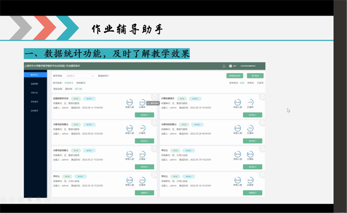Advance slide with right arrow control
Image resolution: width=347 pixels, height=213 pixels.
pos(12,199)
